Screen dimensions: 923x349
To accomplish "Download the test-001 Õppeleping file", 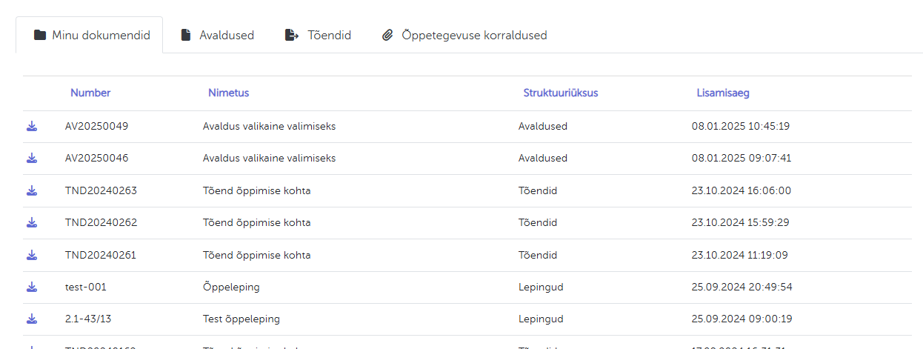I will [x=32, y=287].
